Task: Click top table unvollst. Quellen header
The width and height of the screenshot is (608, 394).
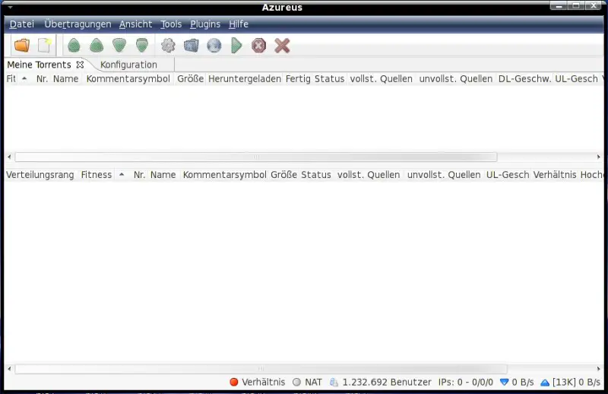Action: [x=455, y=79]
